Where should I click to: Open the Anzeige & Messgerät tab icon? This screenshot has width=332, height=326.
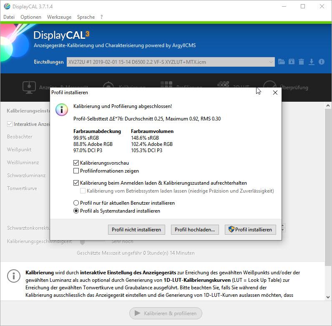click(29, 87)
